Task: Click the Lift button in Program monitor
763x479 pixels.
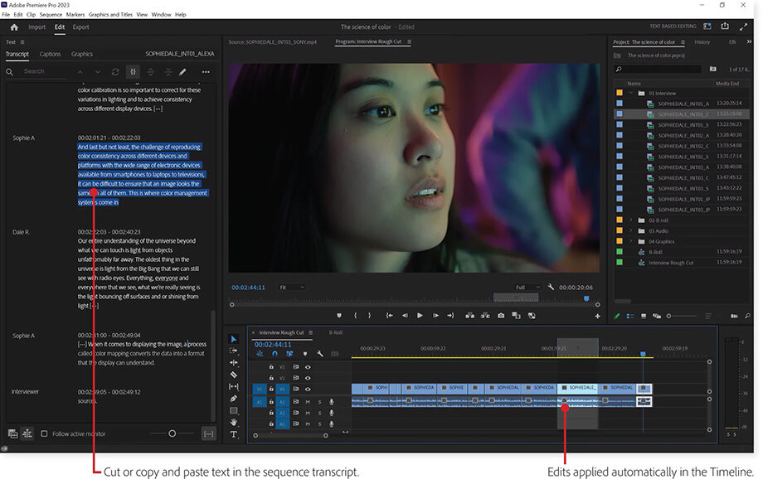Action: 469,316
